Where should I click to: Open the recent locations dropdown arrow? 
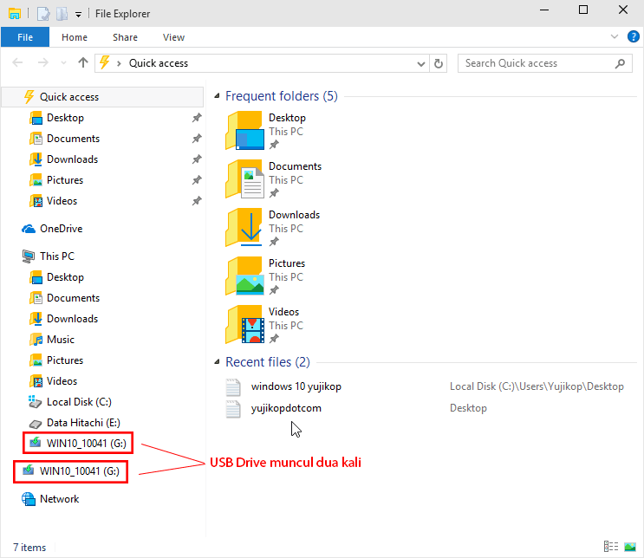click(x=63, y=63)
